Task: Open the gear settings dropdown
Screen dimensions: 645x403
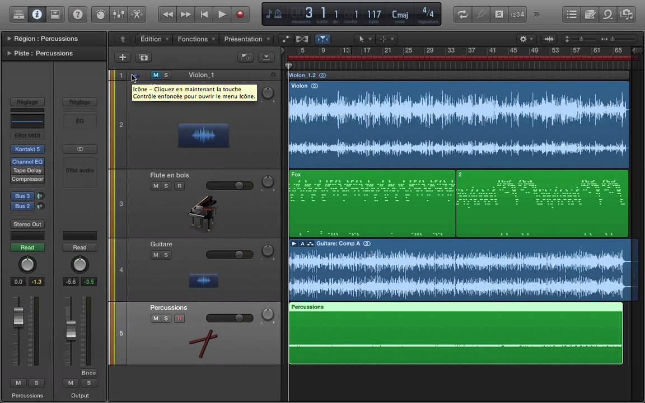Action: pyautogui.click(x=526, y=39)
